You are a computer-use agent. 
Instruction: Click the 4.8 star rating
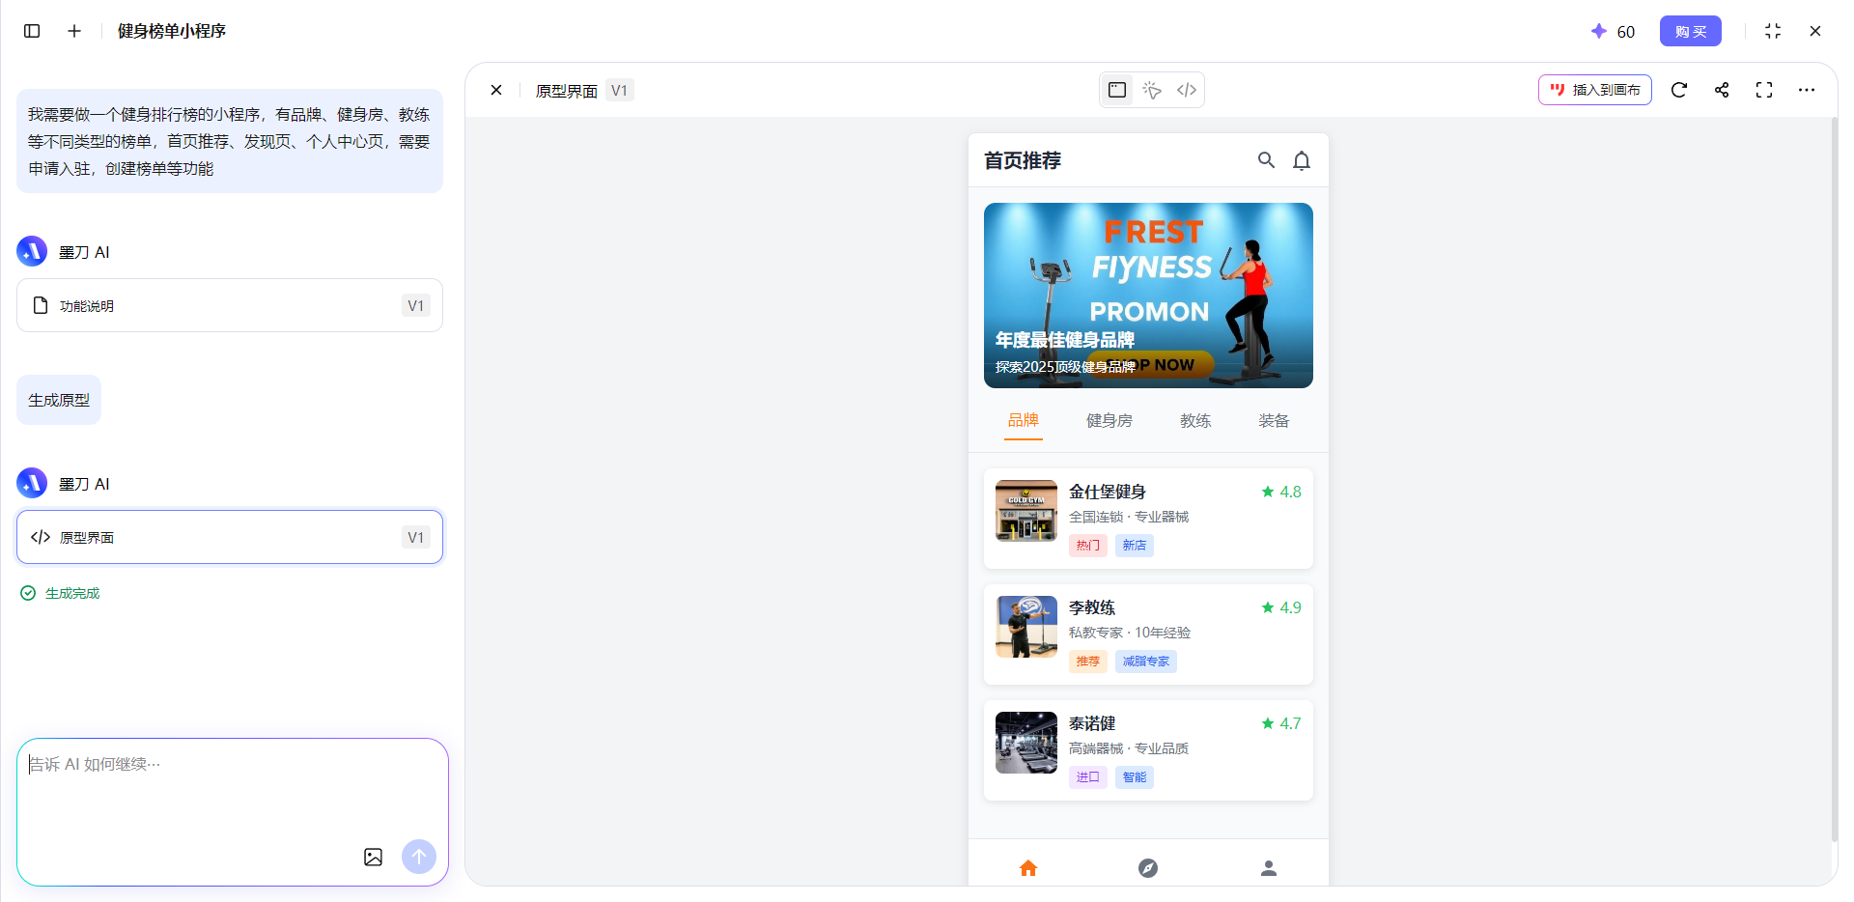[1281, 492]
